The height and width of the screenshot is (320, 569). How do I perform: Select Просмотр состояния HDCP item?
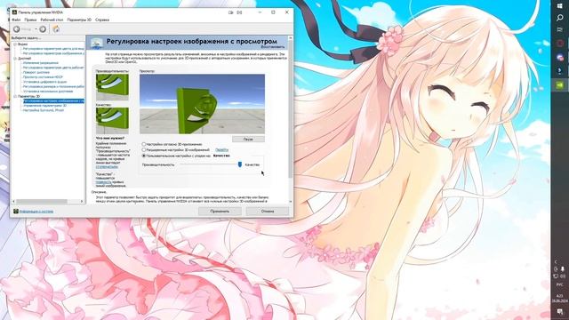pyautogui.click(x=43, y=77)
